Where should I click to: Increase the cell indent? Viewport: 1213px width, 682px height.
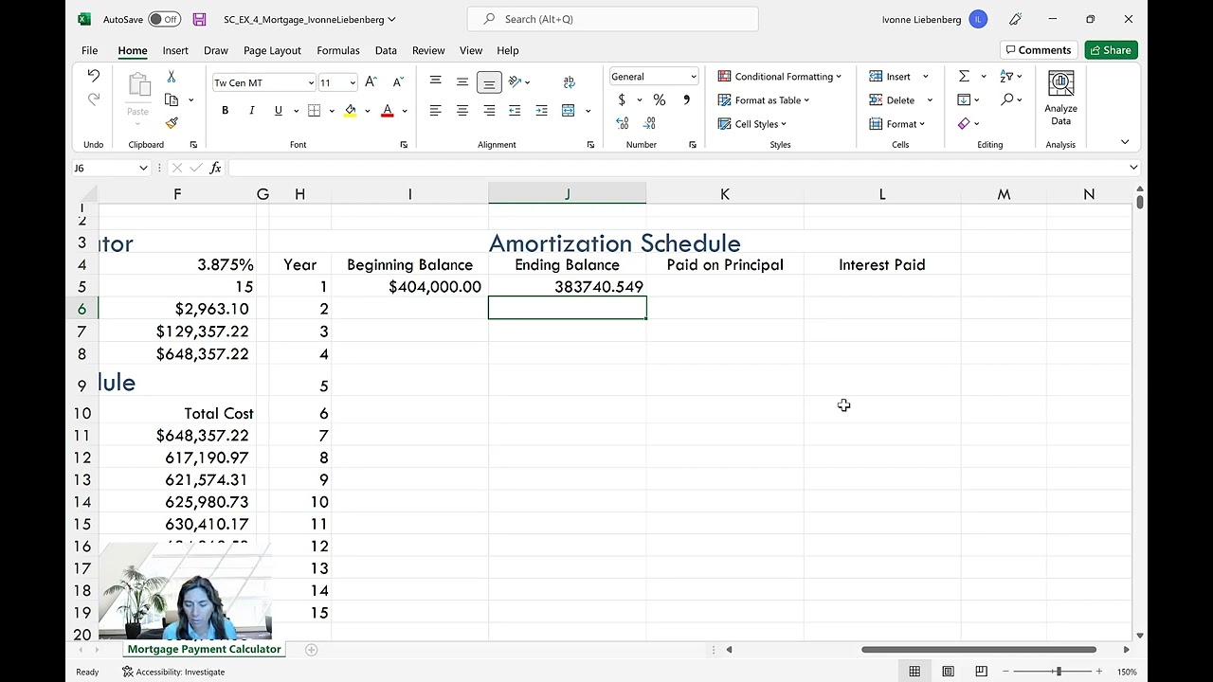coord(541,111)
